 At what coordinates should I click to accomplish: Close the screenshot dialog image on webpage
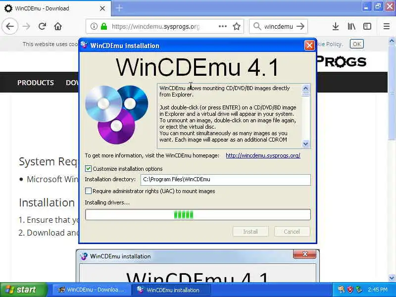pos(305,254)
